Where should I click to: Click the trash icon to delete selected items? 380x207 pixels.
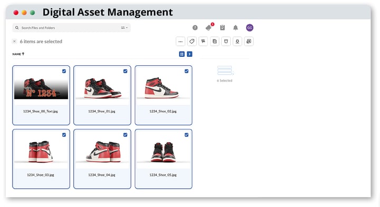coord(226,42)
